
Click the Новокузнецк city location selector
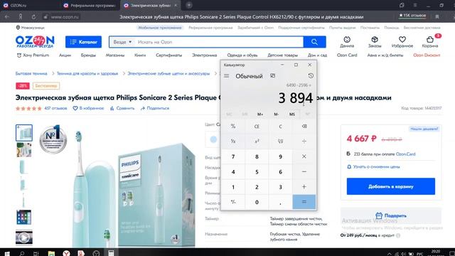[x=30, y=28]
